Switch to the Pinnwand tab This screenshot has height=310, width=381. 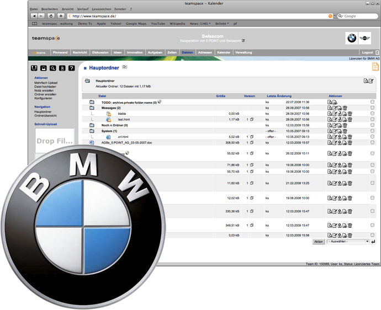(x=60, y=52)
